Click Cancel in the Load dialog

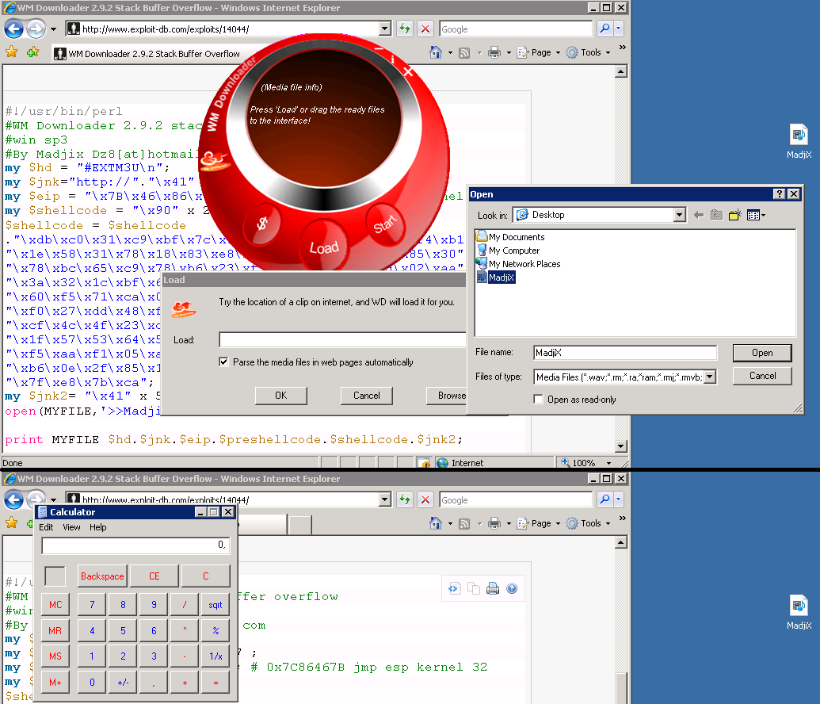(367, 396)
